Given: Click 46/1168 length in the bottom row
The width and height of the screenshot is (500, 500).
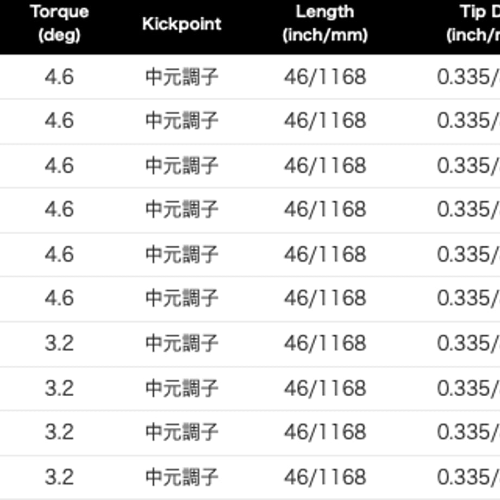Looking at the screenshot, I should (325, 477).
